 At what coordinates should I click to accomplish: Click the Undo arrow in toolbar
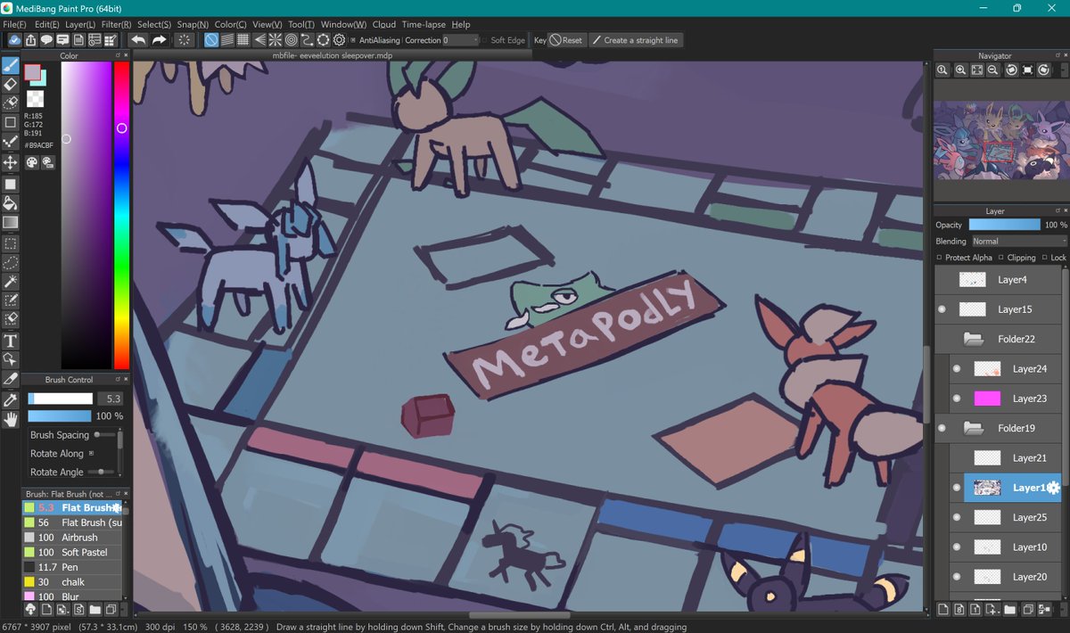click(137, 40)
